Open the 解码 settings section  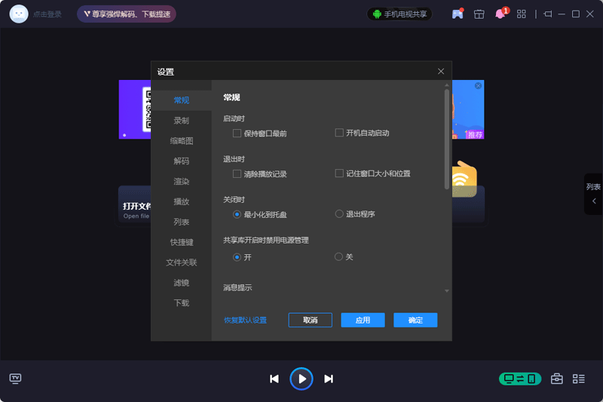[x=182, y=161]
